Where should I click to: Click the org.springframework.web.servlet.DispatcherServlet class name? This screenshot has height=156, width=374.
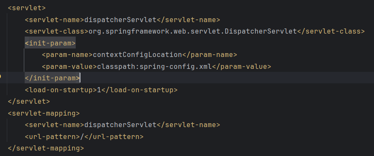pyautogui.click(x=193, y=31)
